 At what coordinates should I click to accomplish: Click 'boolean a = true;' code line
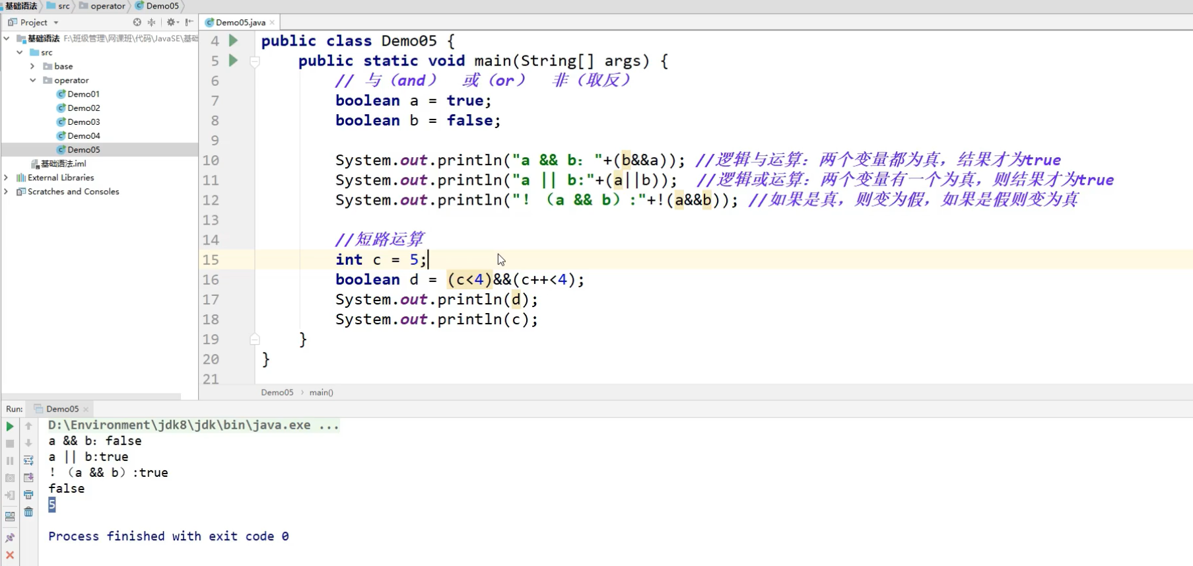click(413, 100)
